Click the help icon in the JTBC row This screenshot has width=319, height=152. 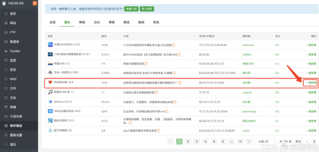coord(179,55)
